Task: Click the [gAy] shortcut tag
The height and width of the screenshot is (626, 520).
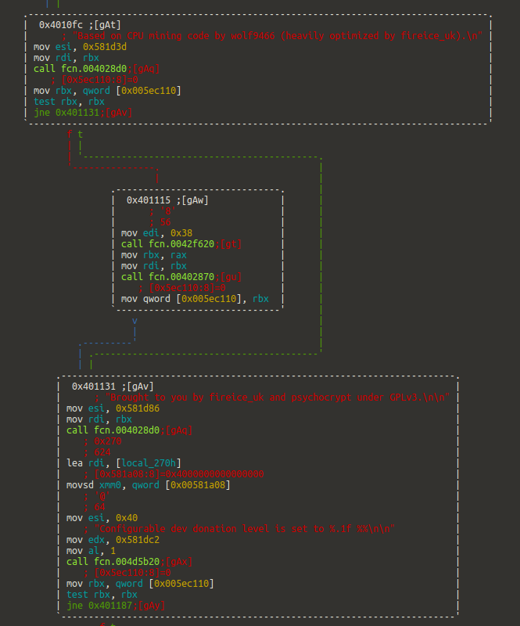Action: pyautogui.click(x=151, y=605)
